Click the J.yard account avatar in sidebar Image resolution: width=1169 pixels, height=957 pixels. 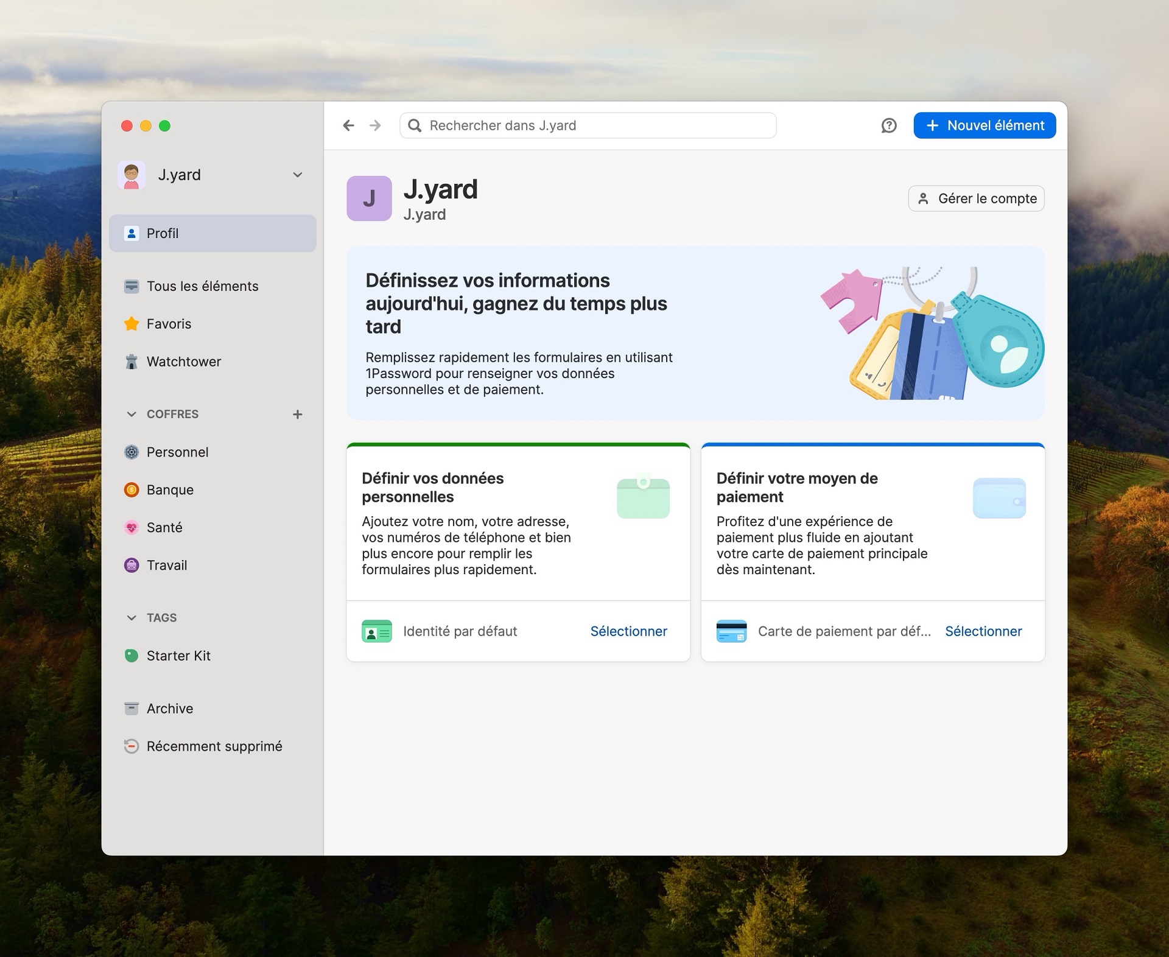(132, 175)
